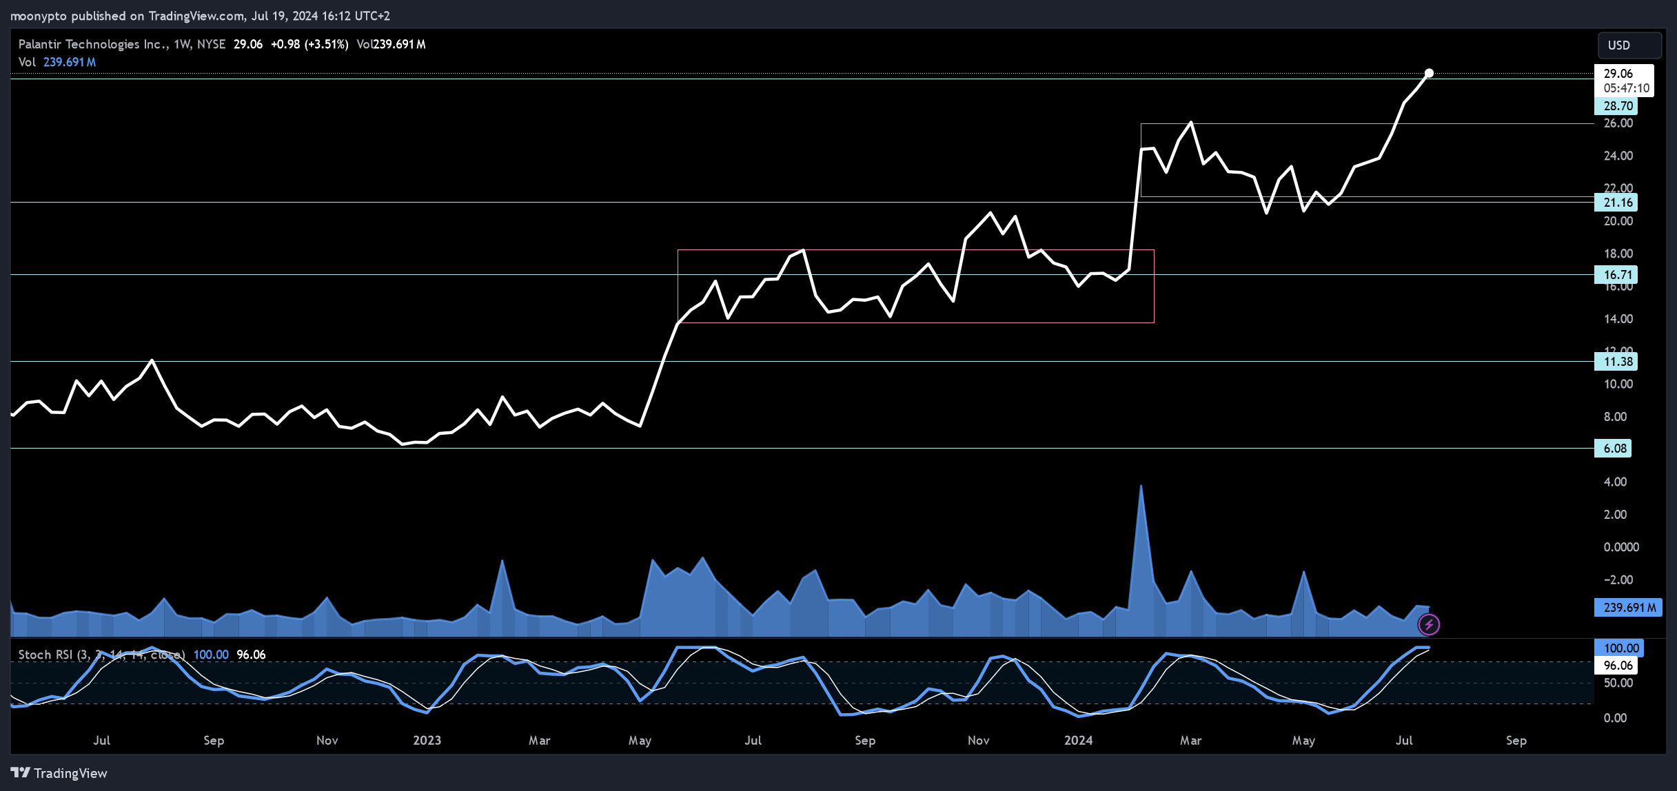This screenshot has height=791, width=1677.
Task: Click the 6.08 price level label
Action: 1614,449
